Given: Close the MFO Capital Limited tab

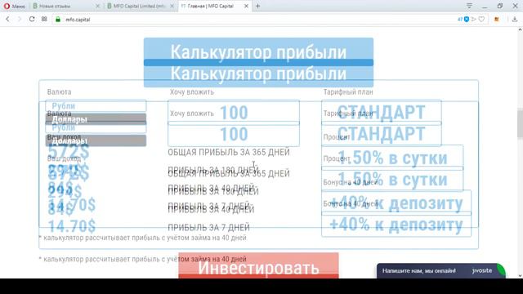Looking at the screenshot, I should (x=172, y=6).
